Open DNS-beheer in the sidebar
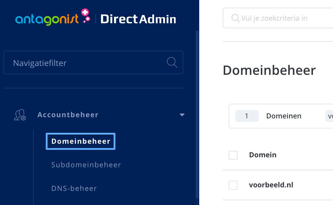The height and width of the screenshot is (205, 333). [74, 188]
